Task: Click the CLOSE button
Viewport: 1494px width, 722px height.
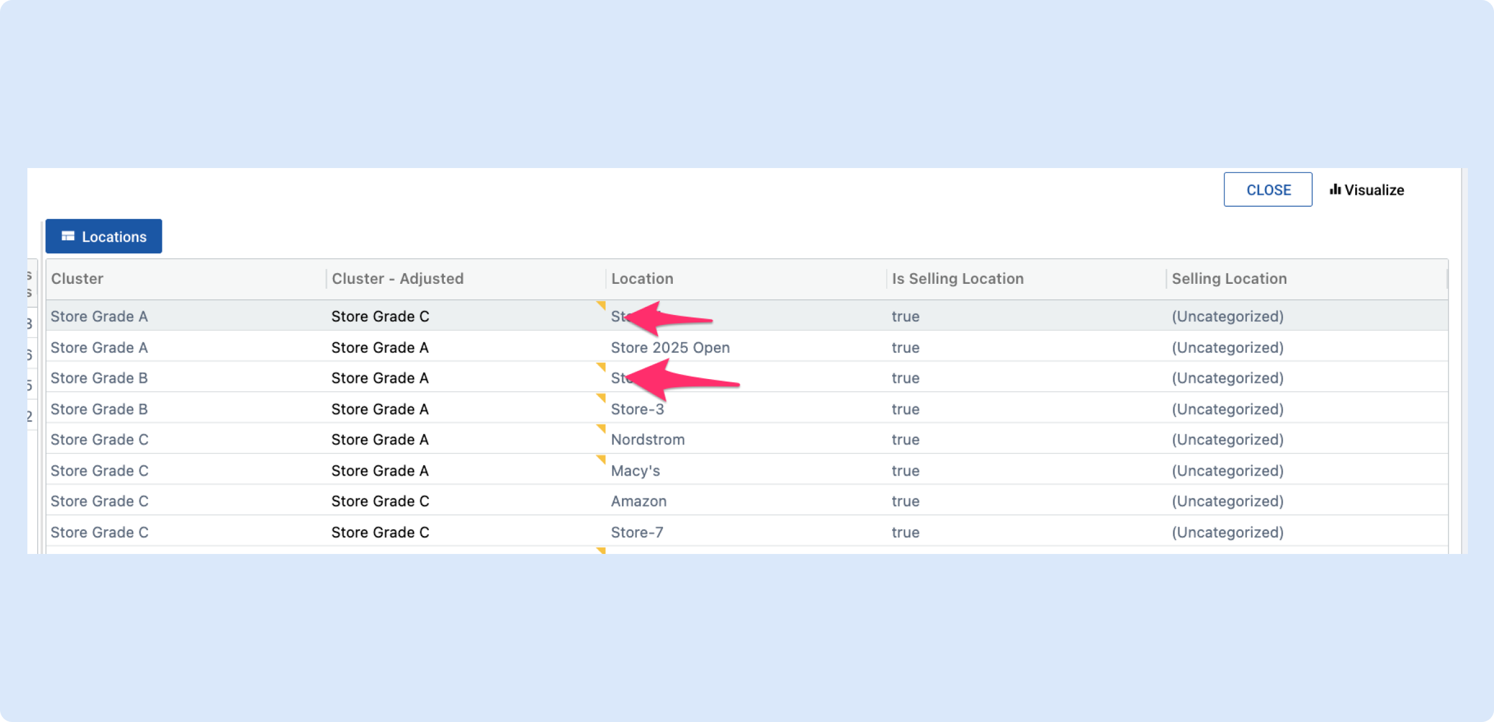Action: [1267, 190]
